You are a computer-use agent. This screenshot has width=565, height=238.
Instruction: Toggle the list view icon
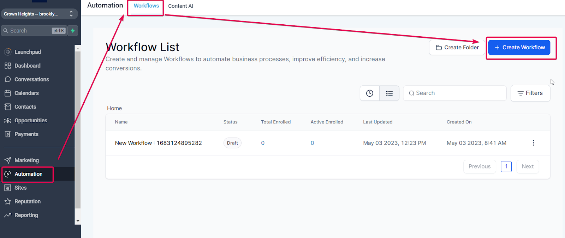coord(389,93)
